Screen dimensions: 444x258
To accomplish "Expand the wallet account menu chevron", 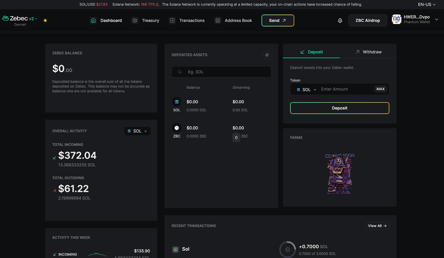I will [437, 19].
